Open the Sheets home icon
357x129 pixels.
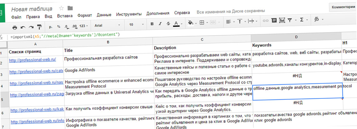click(x=2, y=12)
